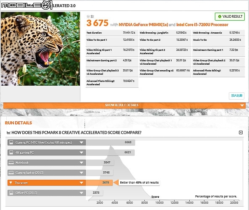Screen dimensions: 249x210
Task: Click the Web Browsing - Amazonia row
Action: pos(219,33)
